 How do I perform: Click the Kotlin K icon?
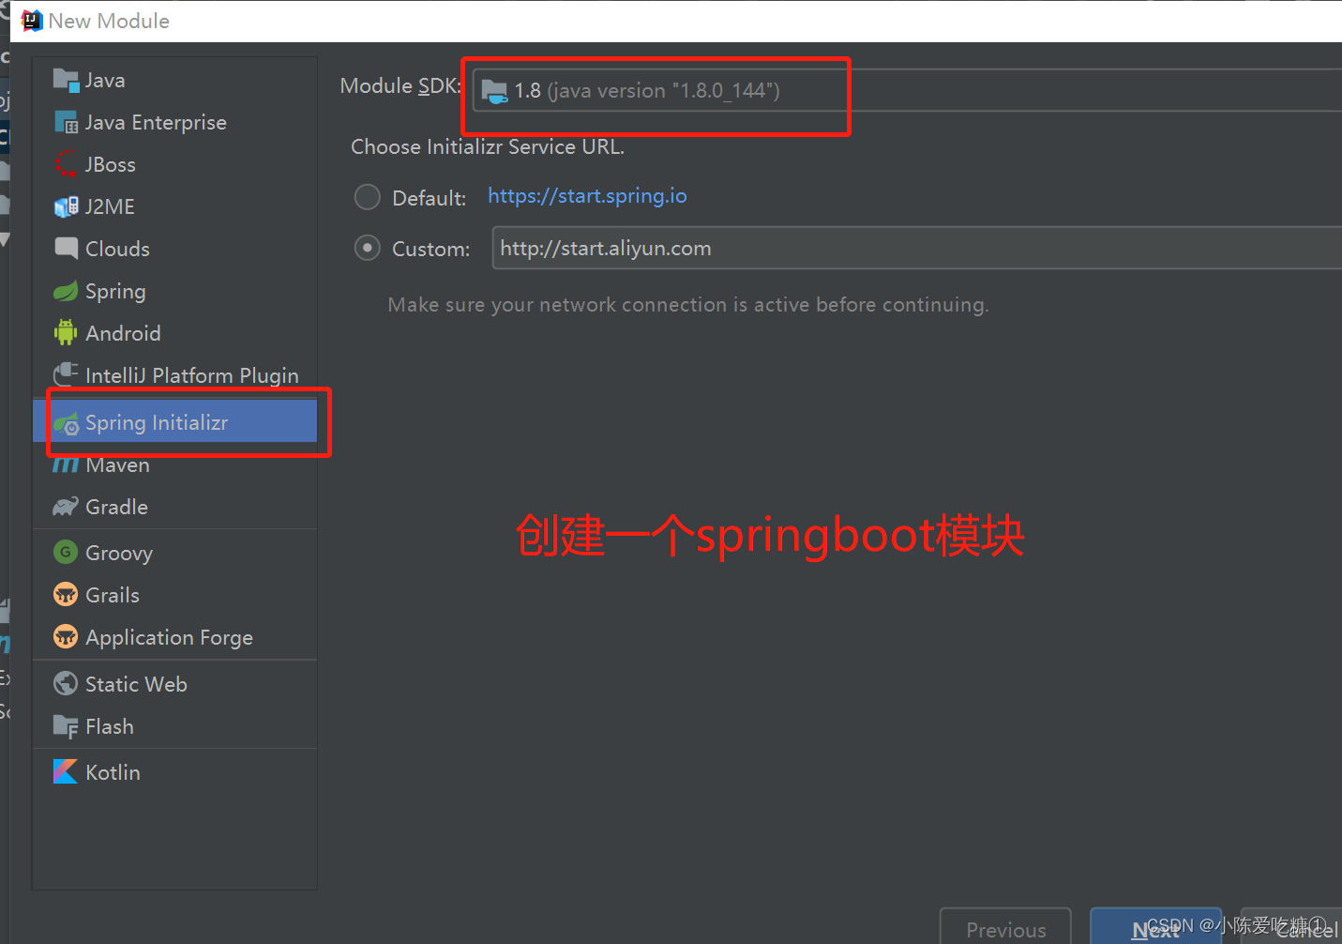tap(66, 772)
